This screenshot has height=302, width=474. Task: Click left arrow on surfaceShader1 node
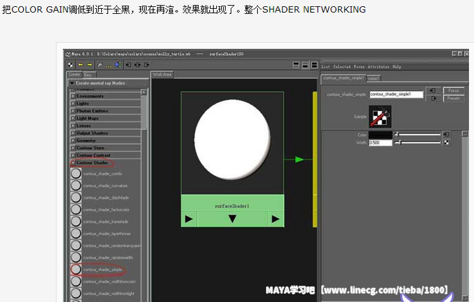189,219
